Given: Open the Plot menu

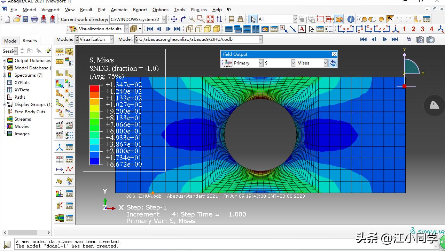Looking at the screenshot, I should coord(102,10).
